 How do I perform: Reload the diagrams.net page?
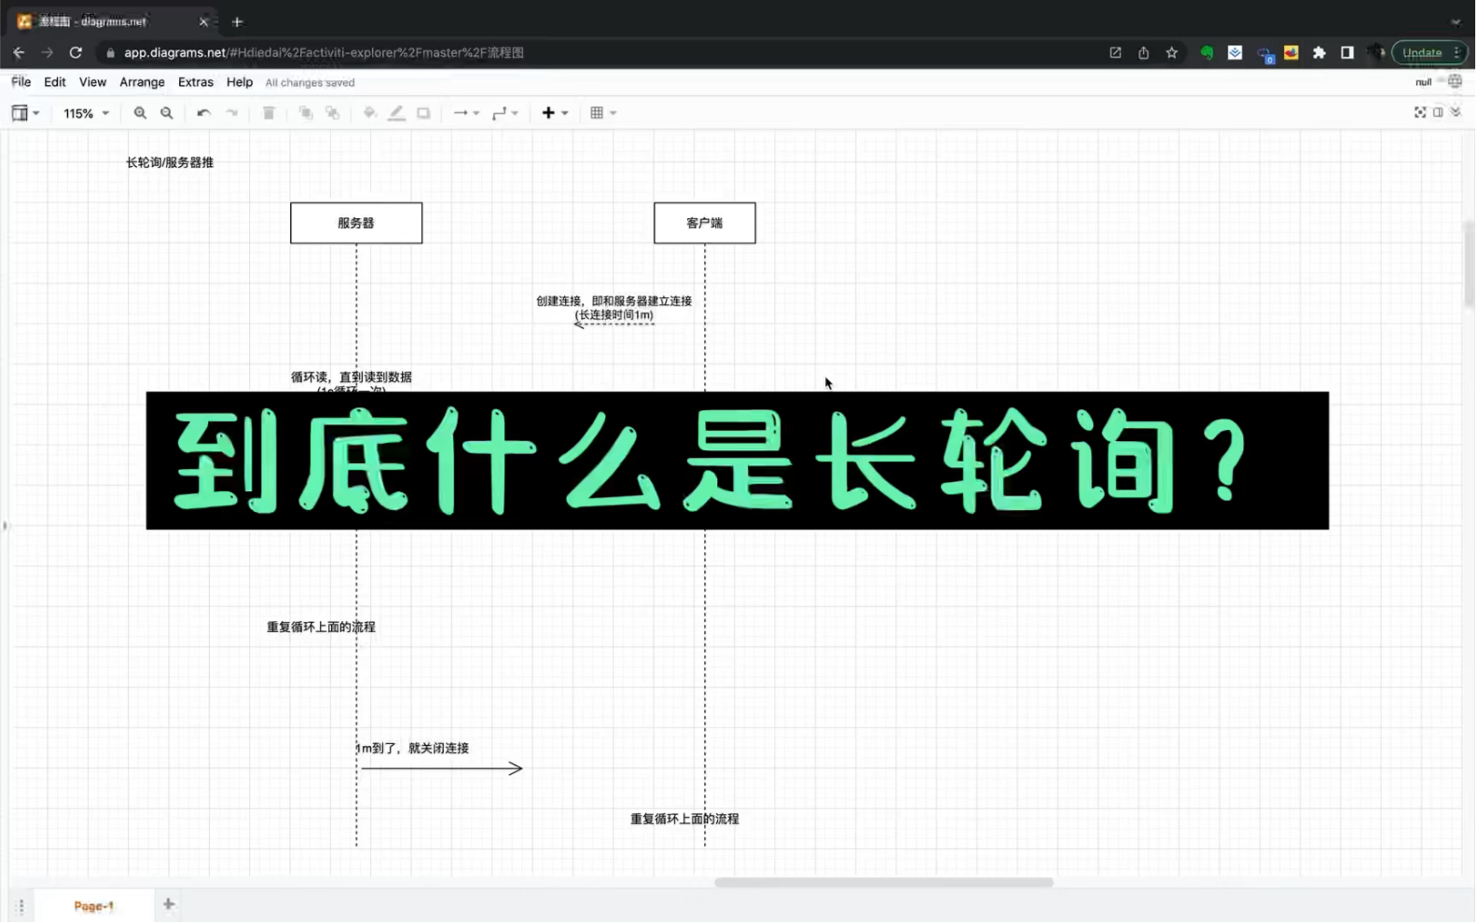(x=76, y=53)
